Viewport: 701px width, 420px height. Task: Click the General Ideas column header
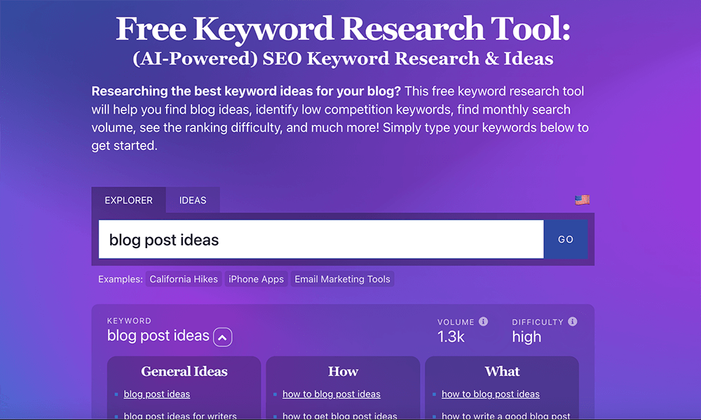pyautogui.click(x=184, y=371)
